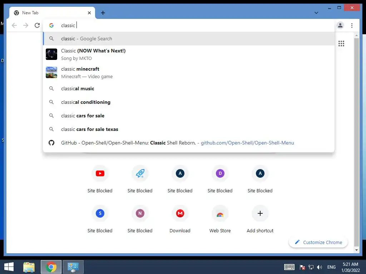The height and width of the screenshot is (274, 366).
Task: Expand the tab search chevron
Action: tap(316, 13)
